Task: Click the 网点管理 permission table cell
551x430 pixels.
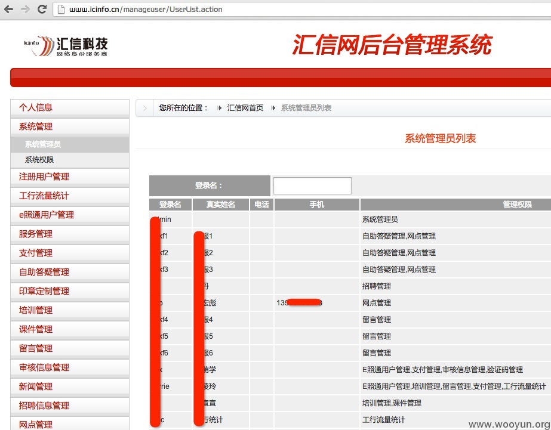Action: pos(455,302)
